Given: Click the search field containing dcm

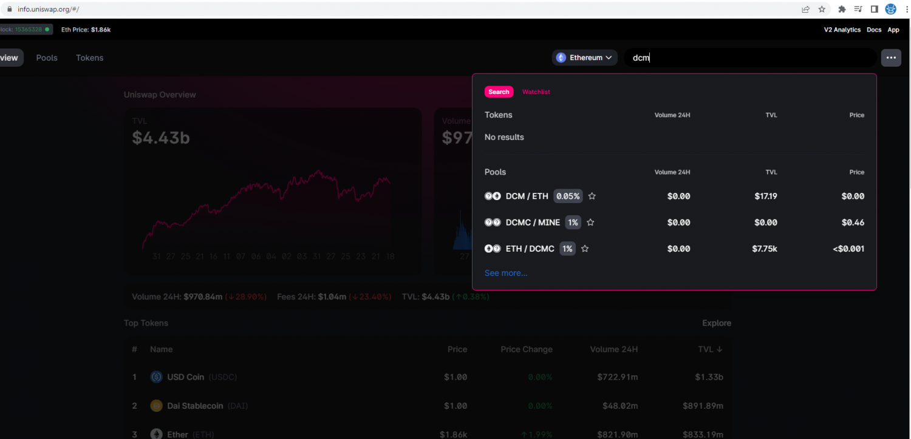Looking at the screenshot, I should (x=750, y=58).
